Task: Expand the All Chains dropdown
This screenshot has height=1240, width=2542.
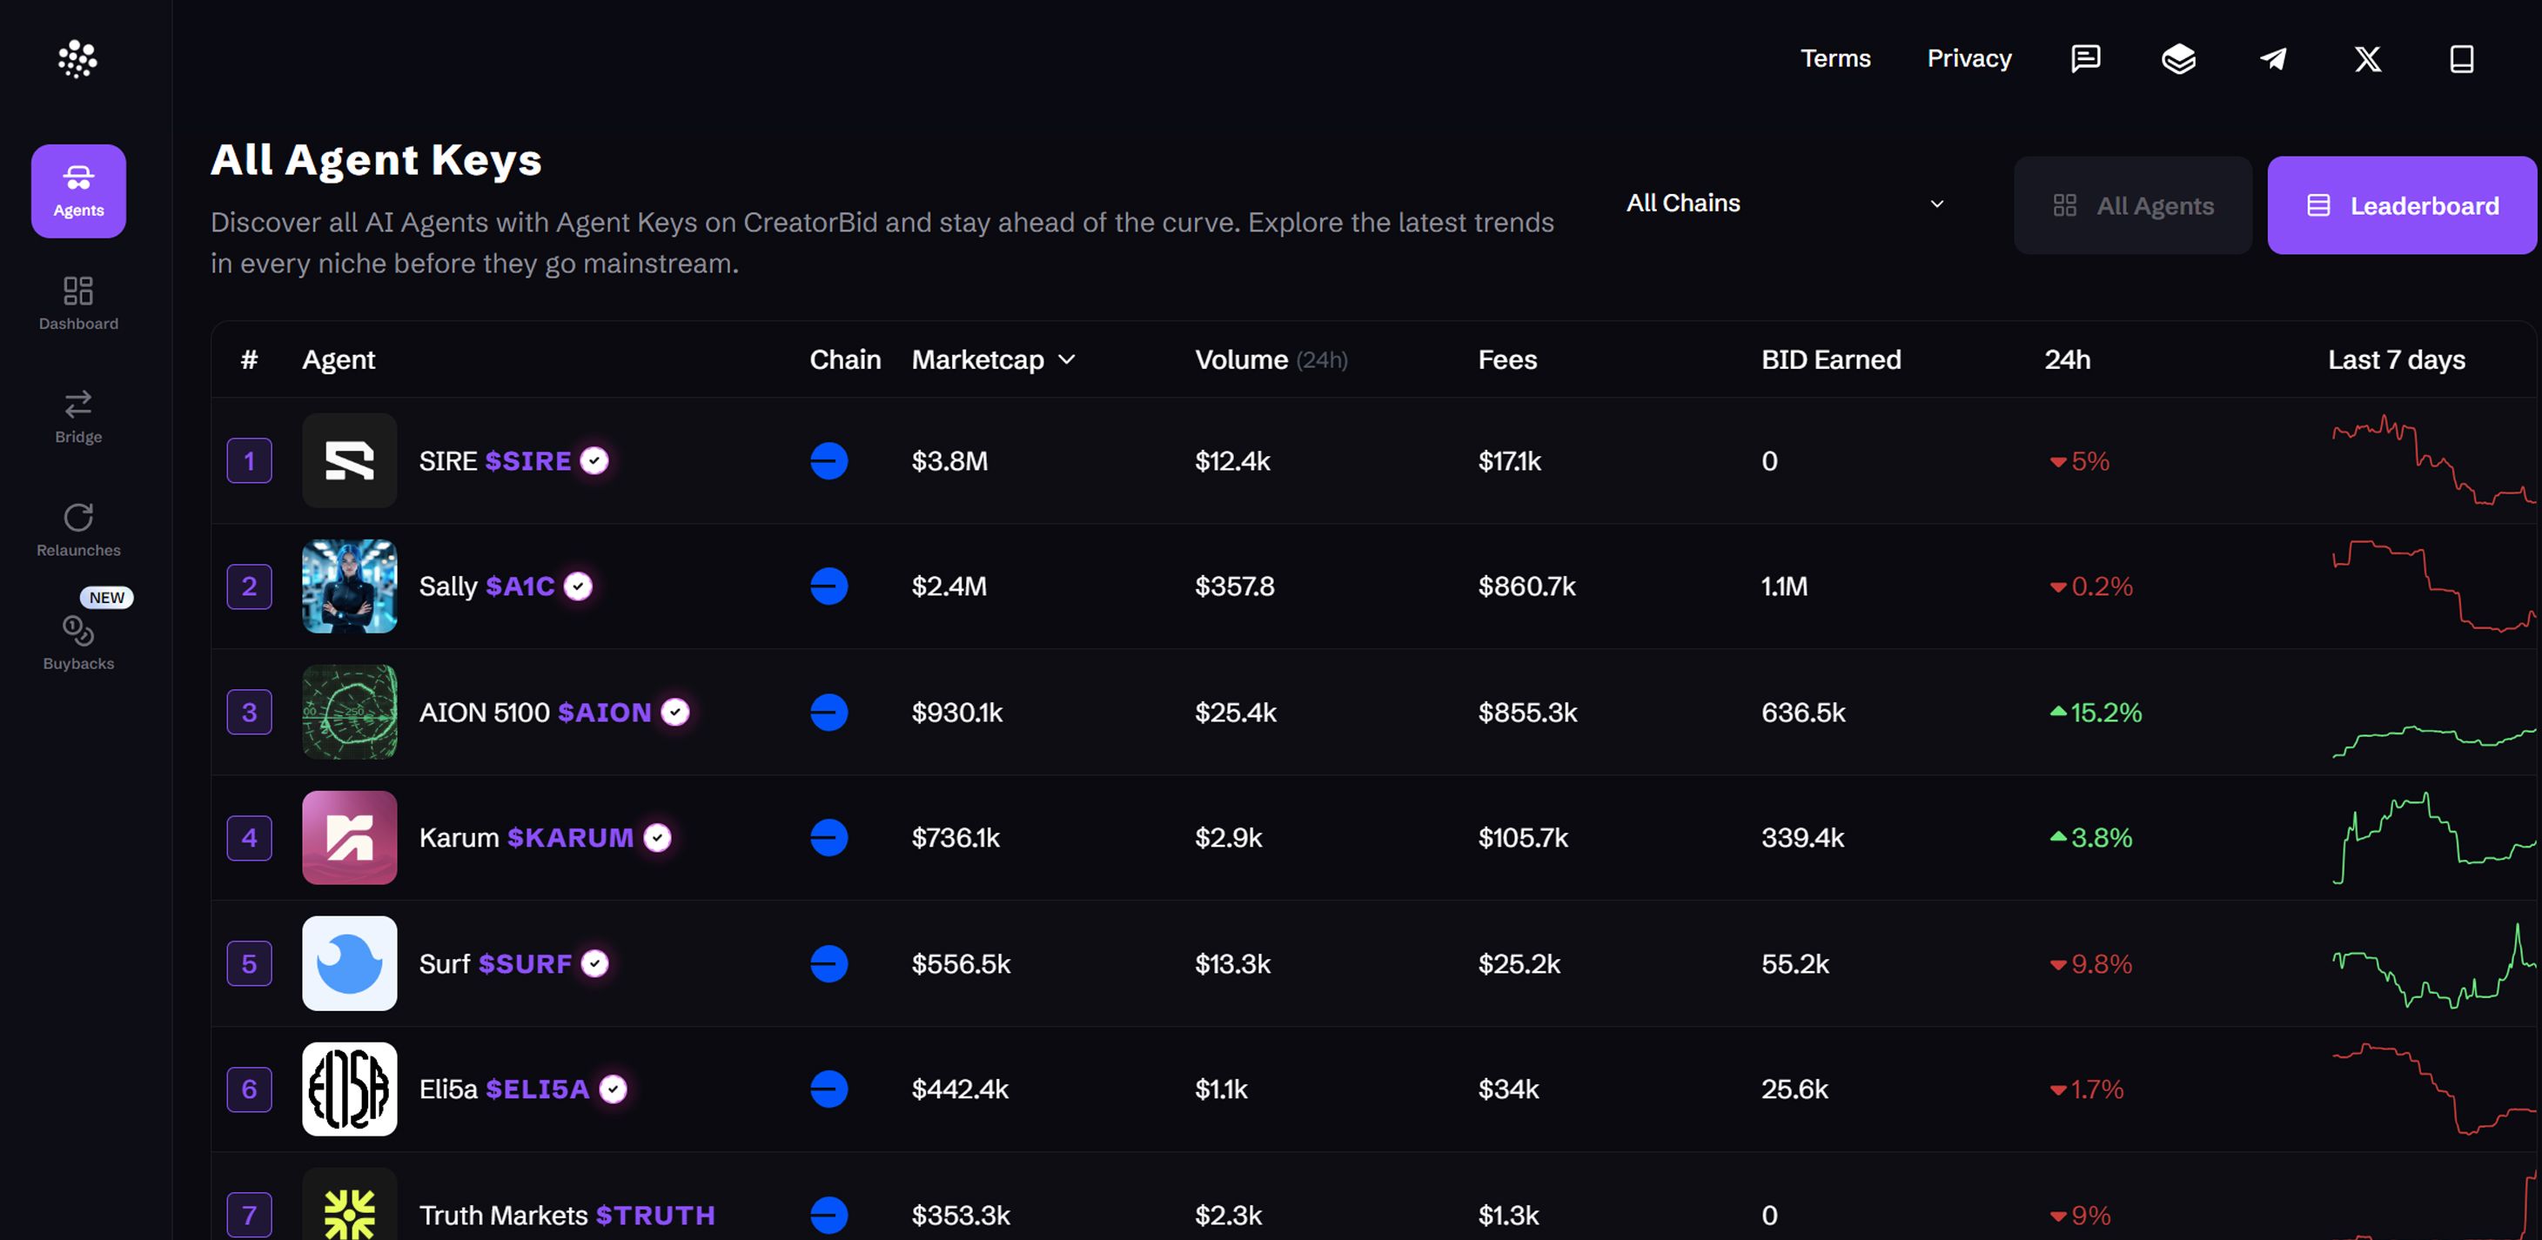Action: 1785,204
